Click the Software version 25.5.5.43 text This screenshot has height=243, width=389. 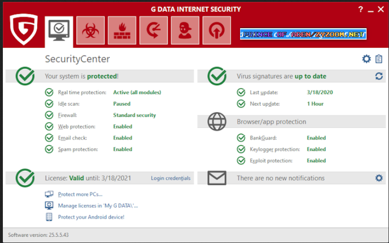pos(38,235)
